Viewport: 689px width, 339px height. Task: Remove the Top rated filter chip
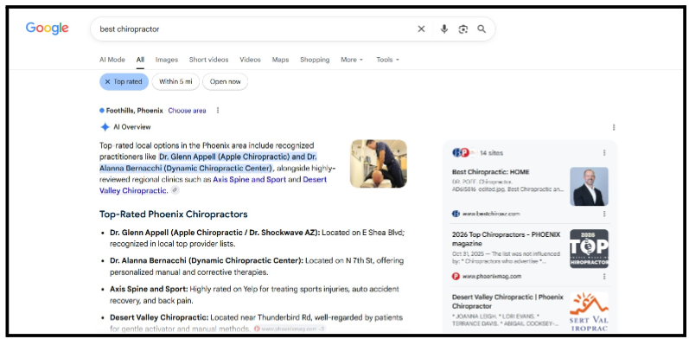[x=124, y=82]
